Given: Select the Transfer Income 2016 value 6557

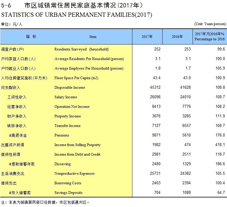Looking at the screenshot, I should click(186, 126).
